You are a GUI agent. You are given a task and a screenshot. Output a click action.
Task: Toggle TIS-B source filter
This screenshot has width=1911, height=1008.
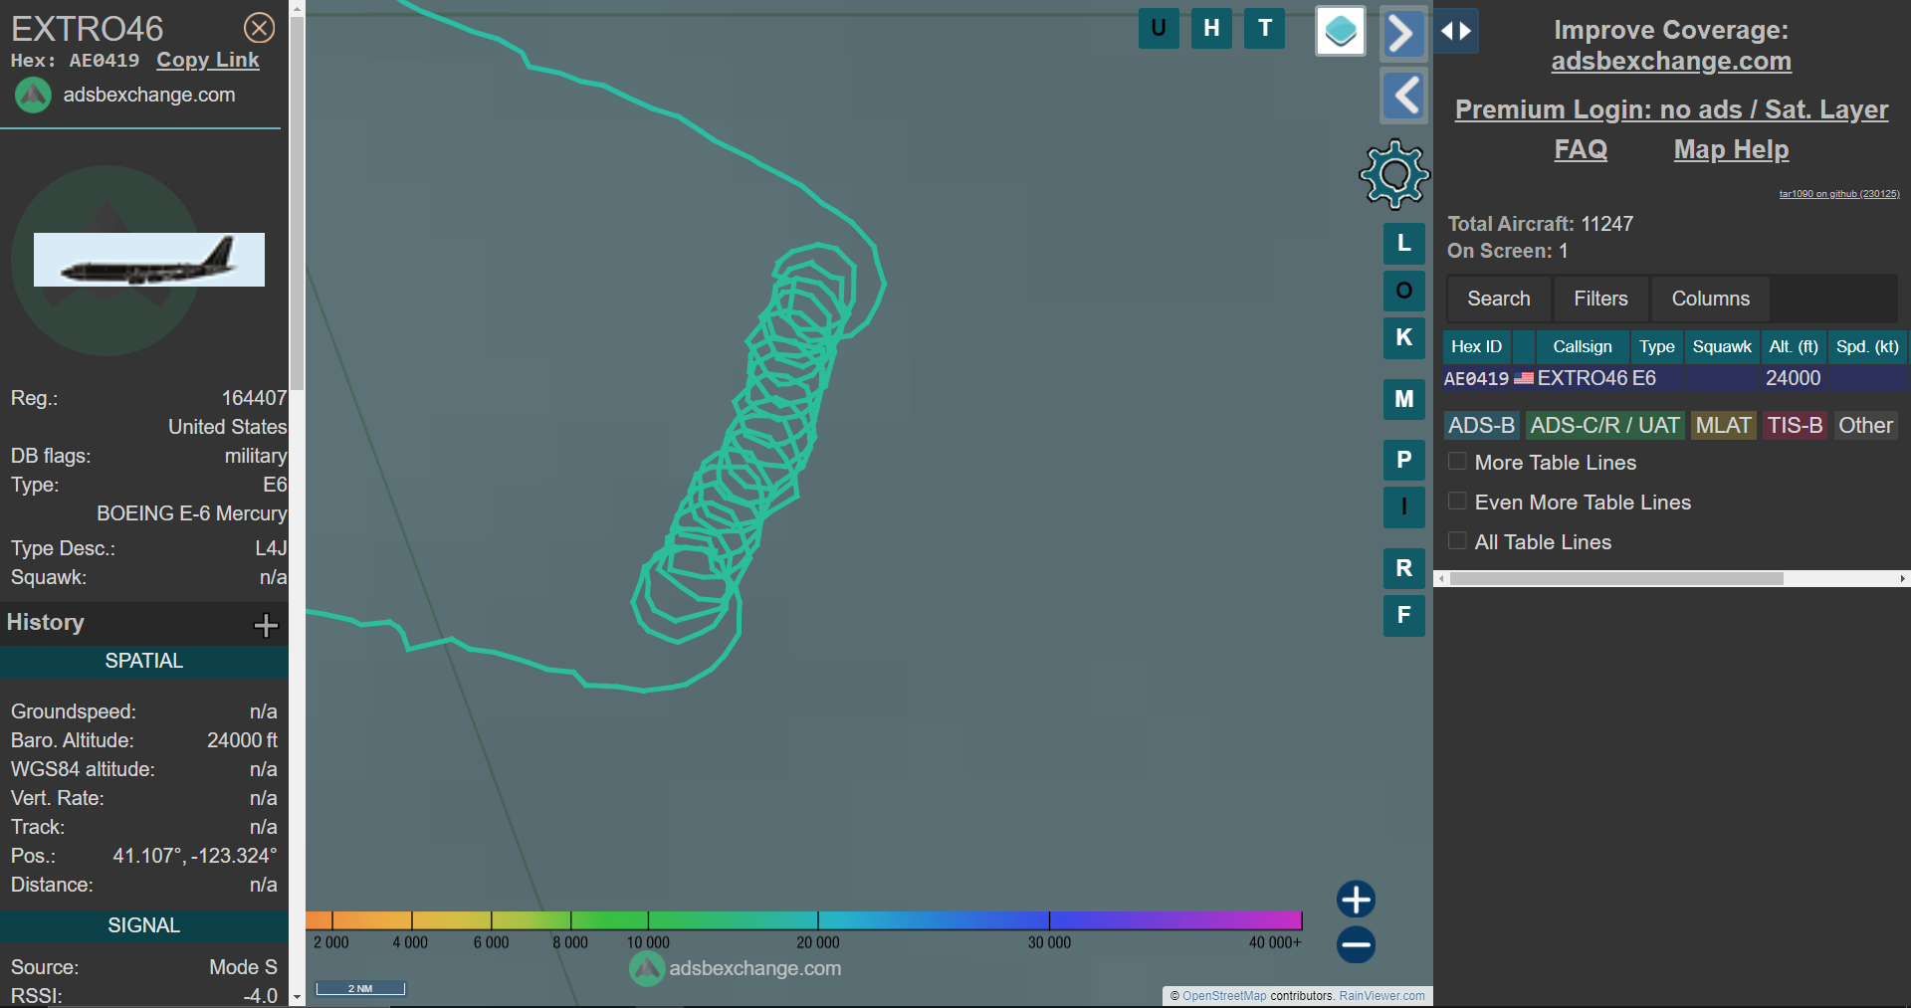1795,426
